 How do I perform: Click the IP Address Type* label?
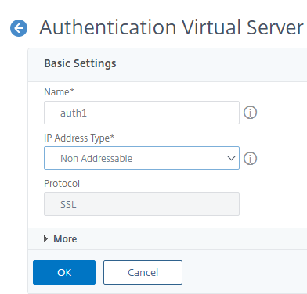[x=79, y=138]
